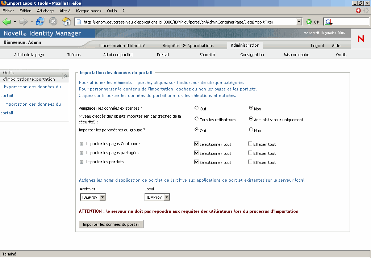Switch to Requêtes & Approbations tab
This screenshot has width=371, height=258.
(188, 46)
